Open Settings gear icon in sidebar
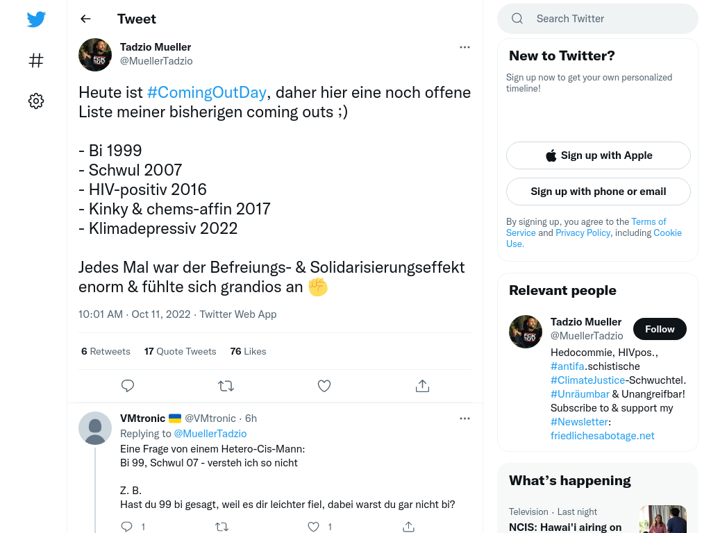The image size is (711, 533). tap(36, 101)
